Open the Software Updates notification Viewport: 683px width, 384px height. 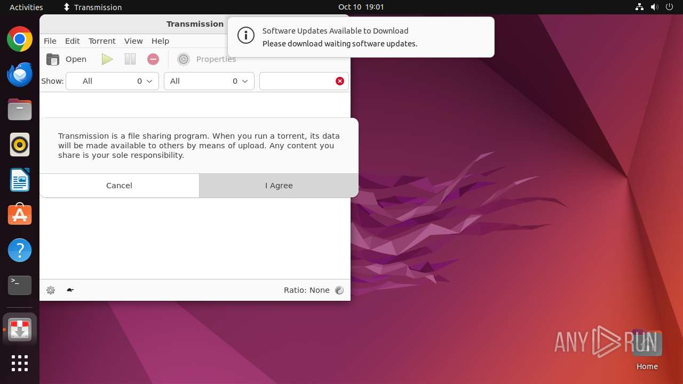coord(361,37)
